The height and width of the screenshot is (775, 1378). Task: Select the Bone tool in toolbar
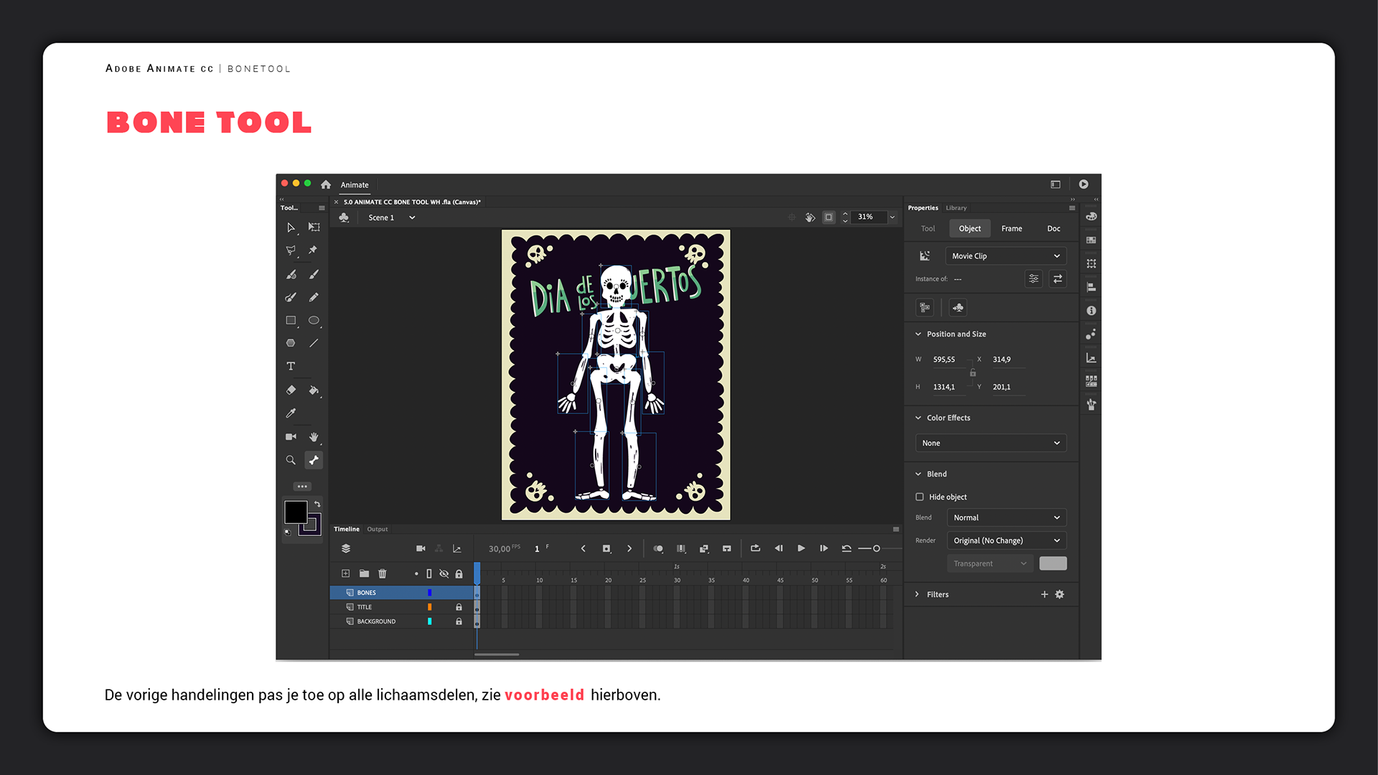tap(314, 460)
